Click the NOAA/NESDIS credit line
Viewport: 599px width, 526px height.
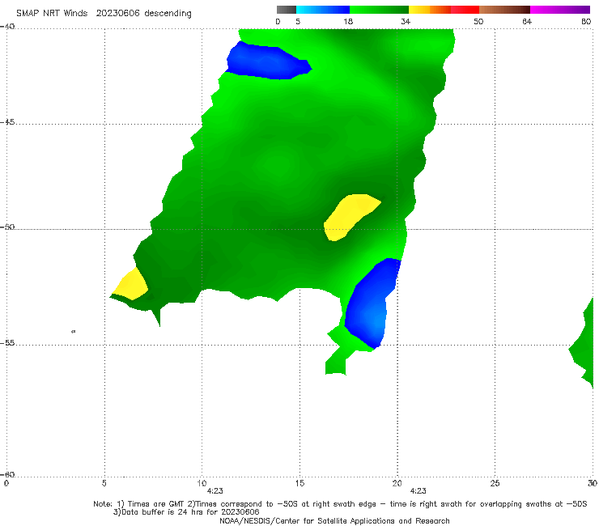point(334,521)
